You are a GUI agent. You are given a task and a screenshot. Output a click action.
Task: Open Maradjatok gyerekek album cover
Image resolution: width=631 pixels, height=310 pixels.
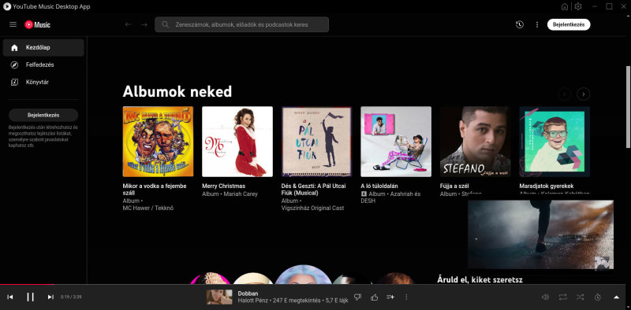point(554,142)
